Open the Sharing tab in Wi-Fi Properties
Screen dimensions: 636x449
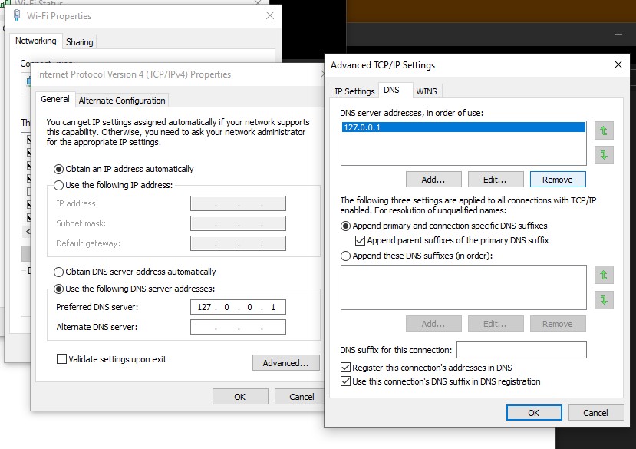[x=79, y=42]
